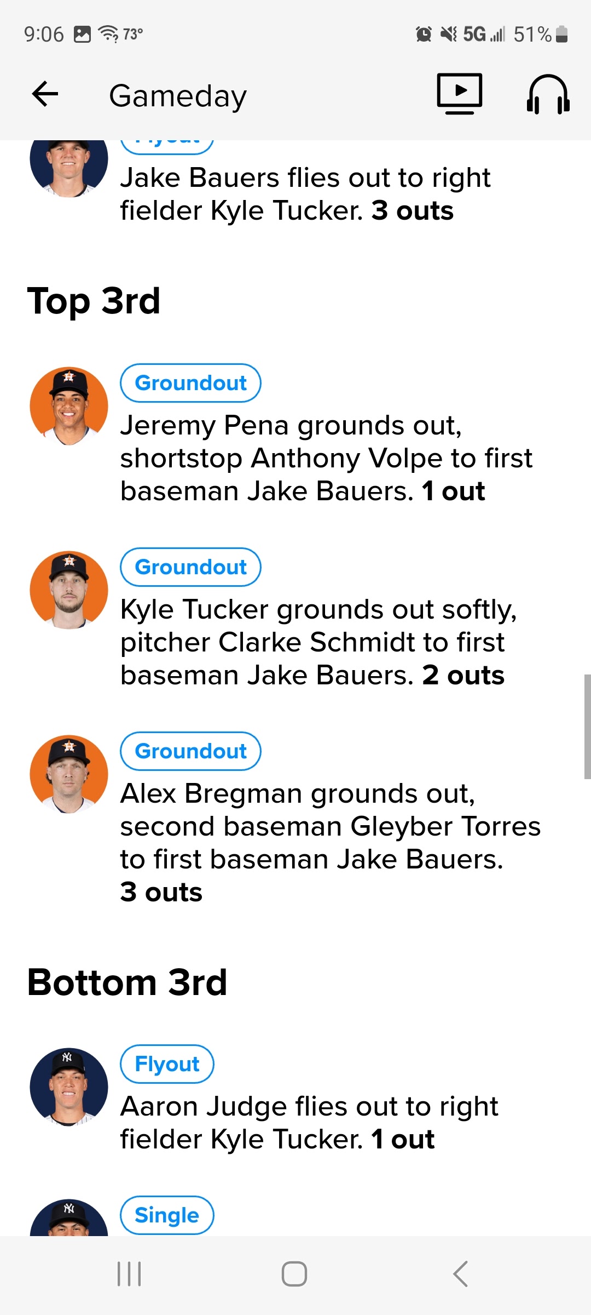Tap Jake Bauers' headshot near the top
This screenshot has width=591, height=1315.
(x=69, y=164)
